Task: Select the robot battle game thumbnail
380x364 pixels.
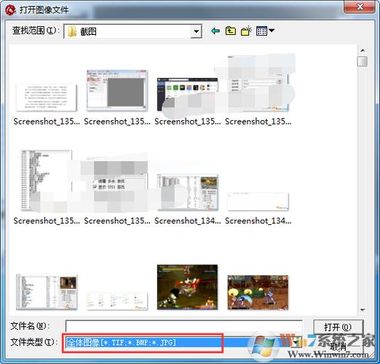Action: tap(187, 287)
